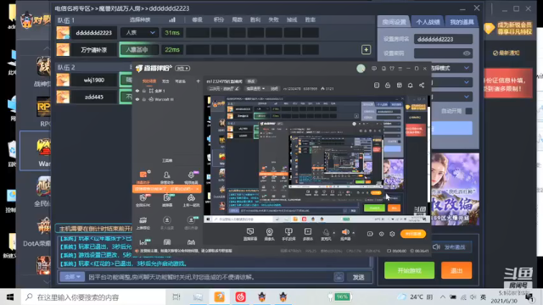Image resolution: width=543 pixels, height=305 pixels.
Task: Hide the Warcraft III source layer
Action: point(137,100)
